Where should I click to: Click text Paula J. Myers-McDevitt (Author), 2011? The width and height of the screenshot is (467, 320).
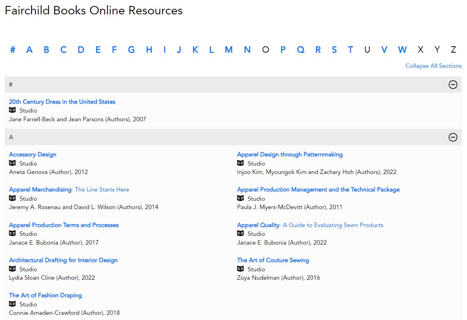click(289, 207)
